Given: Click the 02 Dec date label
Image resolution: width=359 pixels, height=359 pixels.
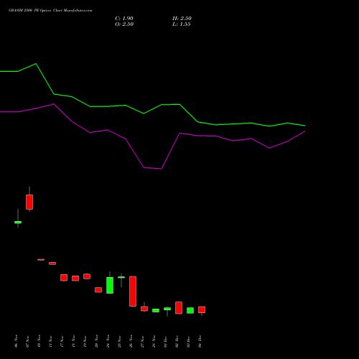Looking at the screenshot, I should click(177, 341).
